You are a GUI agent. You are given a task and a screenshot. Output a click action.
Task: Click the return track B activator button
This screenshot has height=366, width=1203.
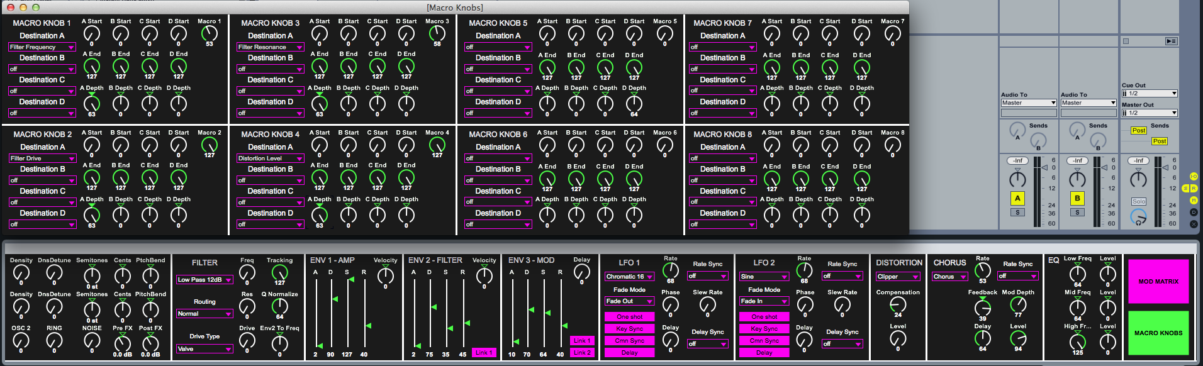click(x=1077, y=198)
